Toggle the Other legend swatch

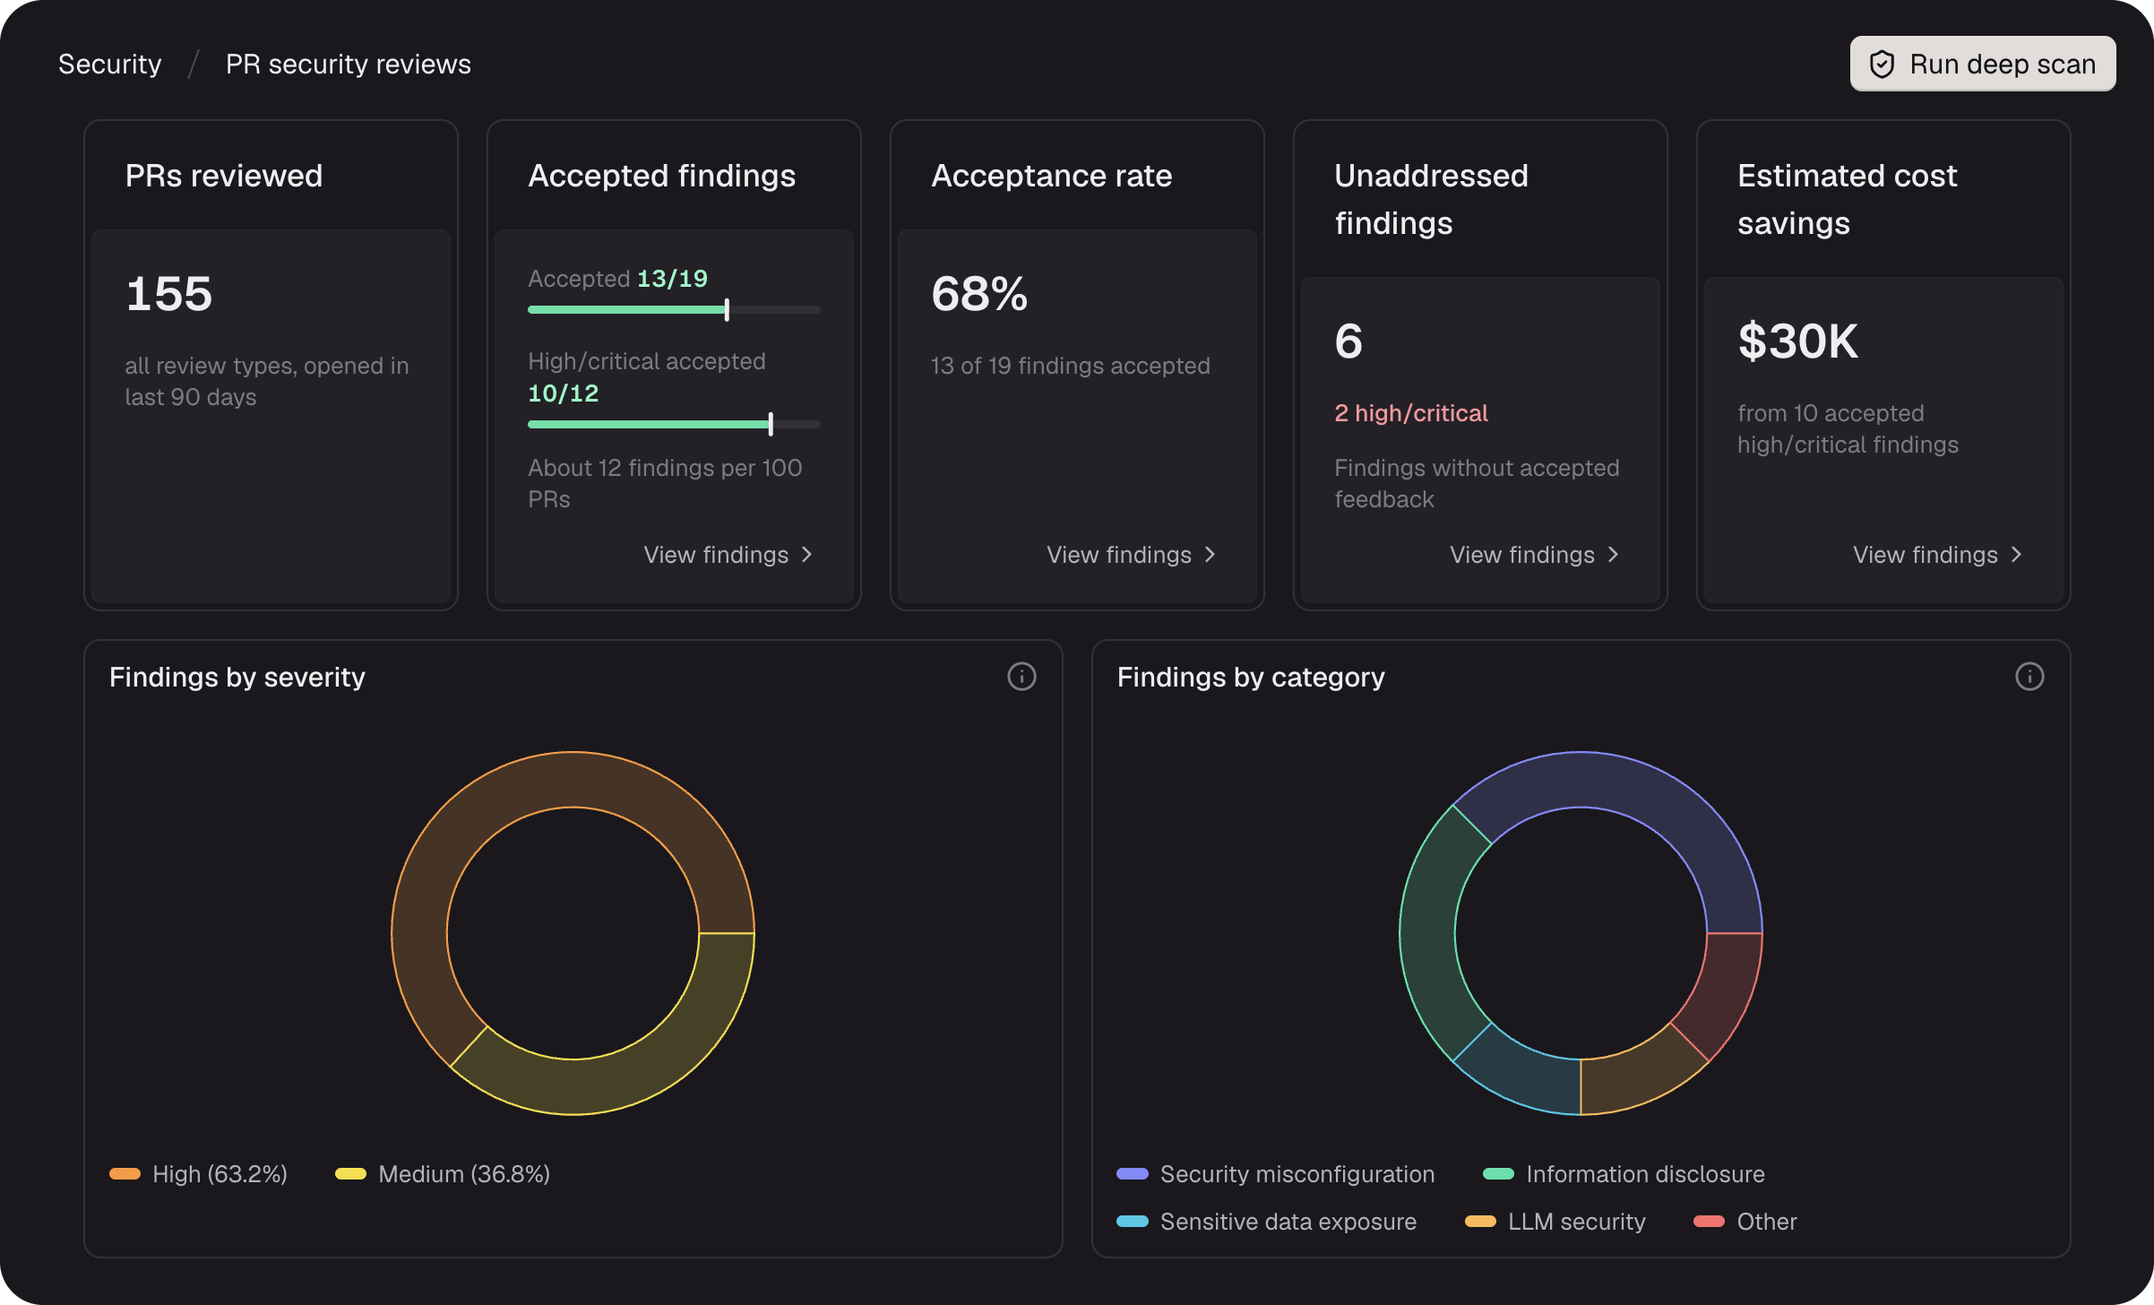click(x=1709, y=1222)
